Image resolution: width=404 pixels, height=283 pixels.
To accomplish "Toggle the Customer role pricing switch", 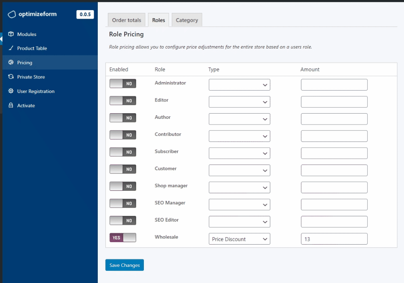I will pos(123,169).
